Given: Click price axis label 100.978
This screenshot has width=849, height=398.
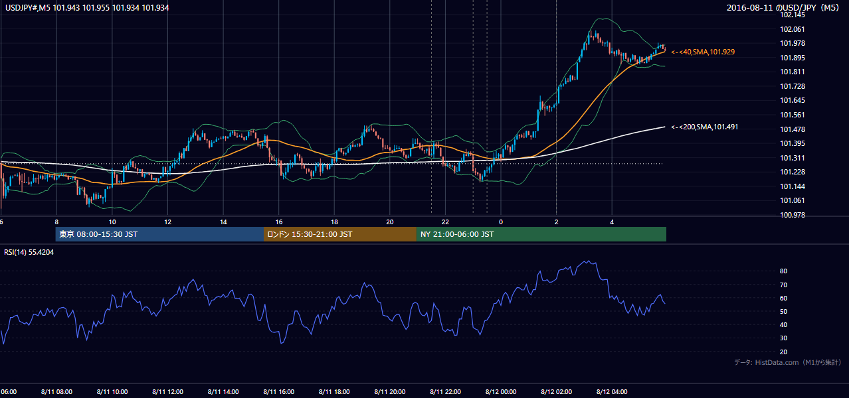Looking at the screenshot, I should click(793, 215).
